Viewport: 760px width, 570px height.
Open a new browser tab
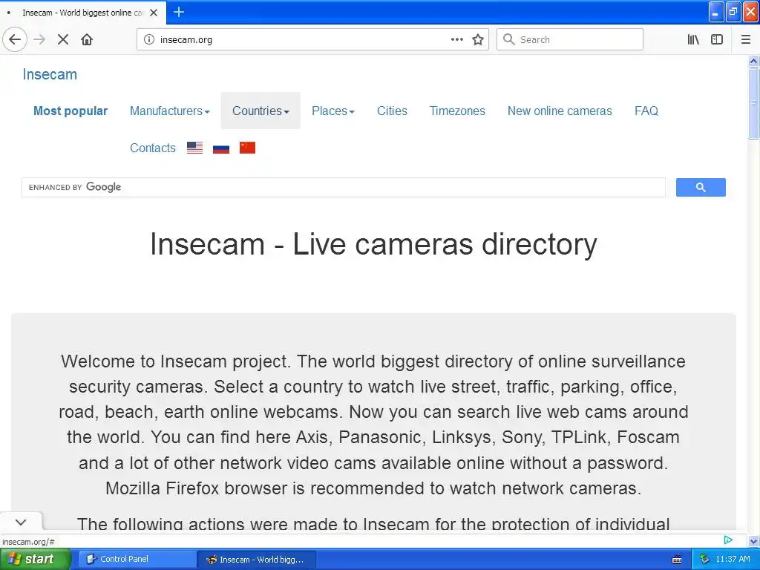[179, 12]
